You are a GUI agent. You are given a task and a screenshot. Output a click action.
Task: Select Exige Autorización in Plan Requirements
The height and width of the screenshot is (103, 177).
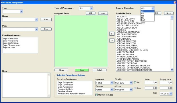tap(10, 39)
